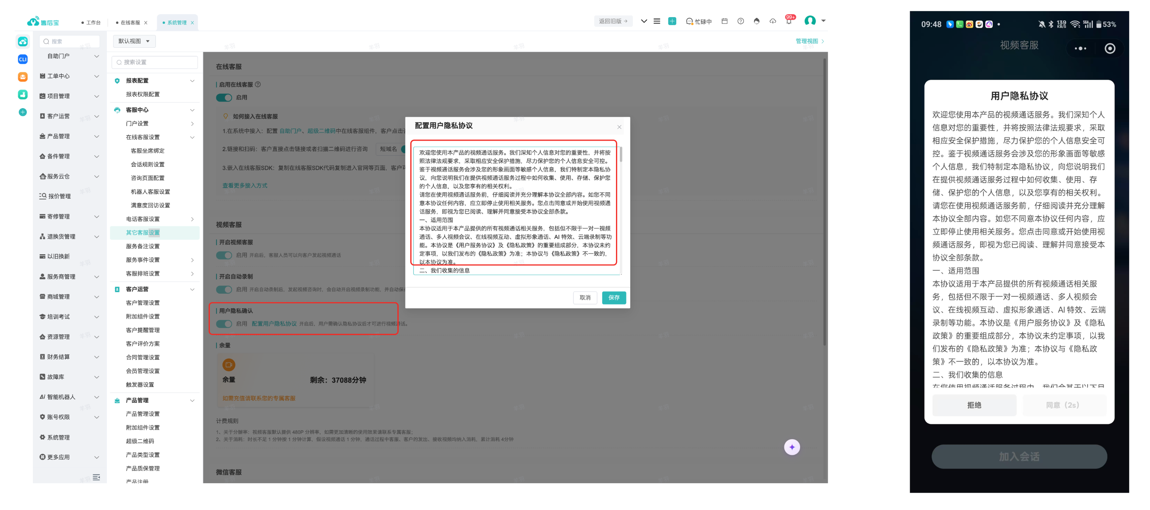Click the shield icon next to 报表配置
Viewport: 1150px width, 510px height.
[x=117, y=81]
